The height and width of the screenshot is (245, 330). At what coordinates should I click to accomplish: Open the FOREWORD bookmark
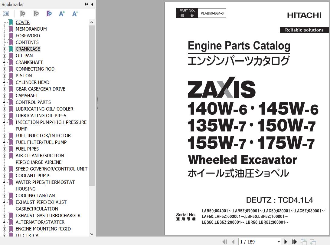[28, 36]
